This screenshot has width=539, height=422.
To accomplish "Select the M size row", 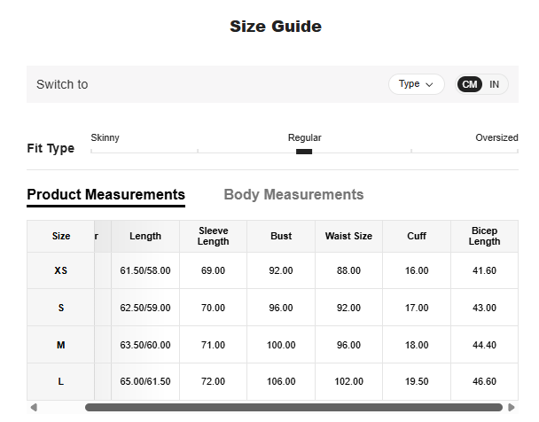I will [60, 345].
